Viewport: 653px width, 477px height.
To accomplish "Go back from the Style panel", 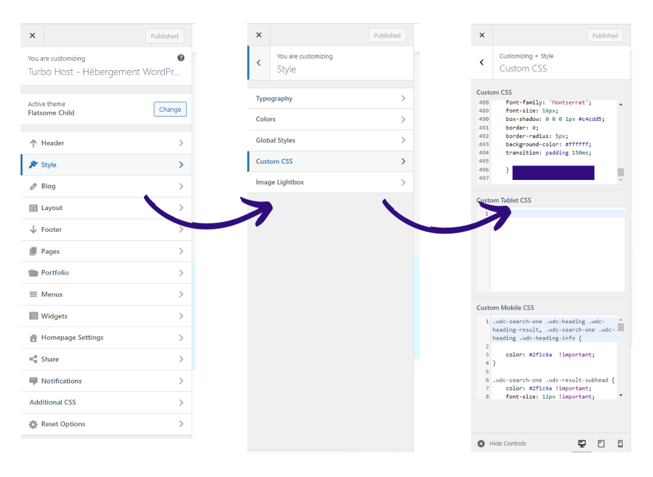I will [259, 63].
